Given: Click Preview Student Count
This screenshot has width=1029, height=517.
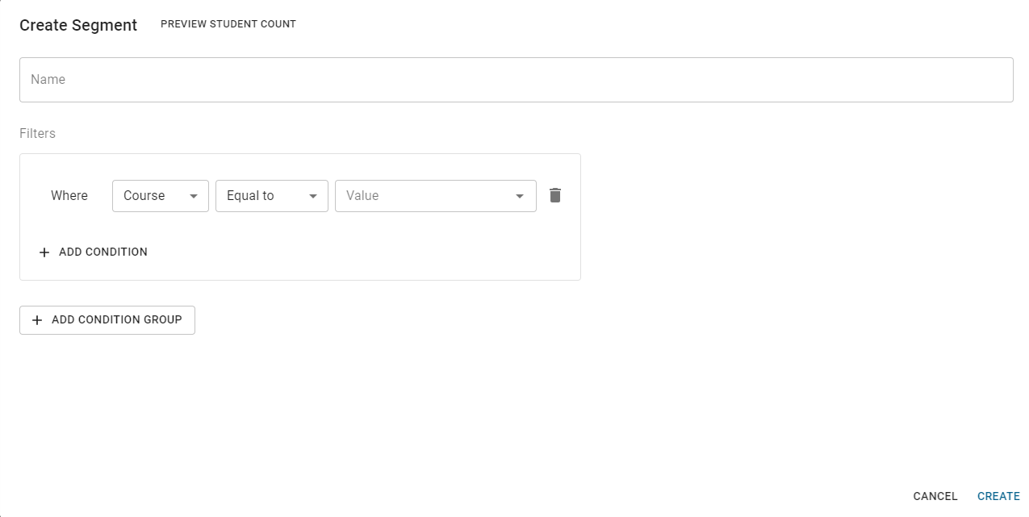Looking at the screenshot, I should click(x=228, y=24).
